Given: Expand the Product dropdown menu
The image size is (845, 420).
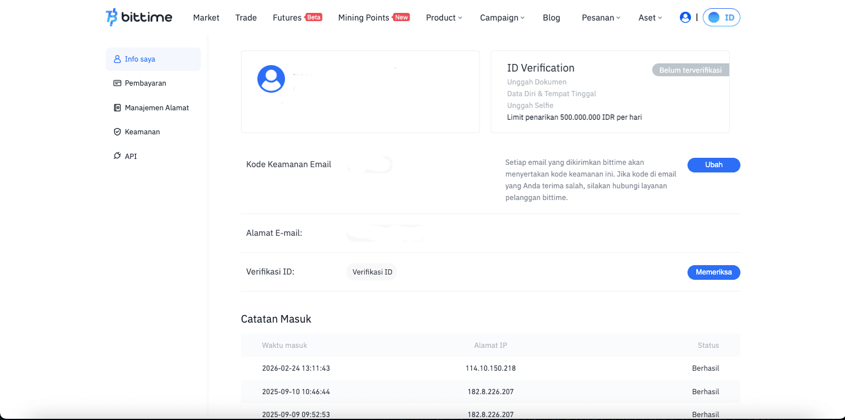Looking at the screenshot, I should 444,18.
